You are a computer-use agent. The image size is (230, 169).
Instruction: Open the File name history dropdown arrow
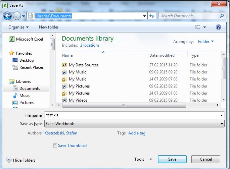[x=222, y=115]
